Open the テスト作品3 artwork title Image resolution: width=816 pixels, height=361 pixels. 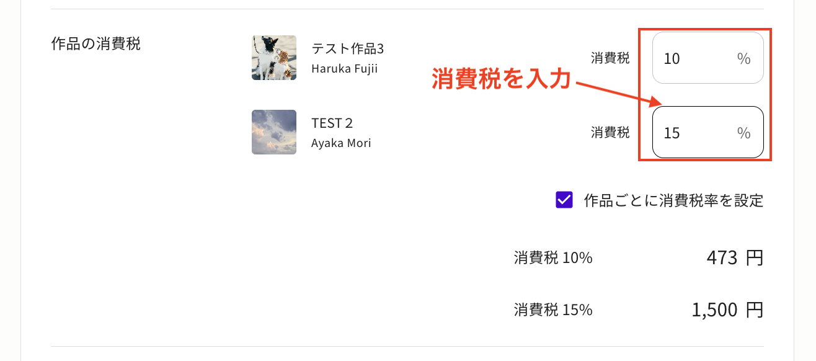pos(347,48)
